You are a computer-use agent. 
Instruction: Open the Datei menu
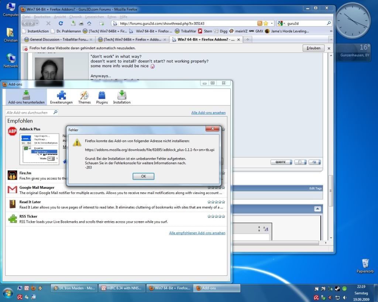click(26, 17)
